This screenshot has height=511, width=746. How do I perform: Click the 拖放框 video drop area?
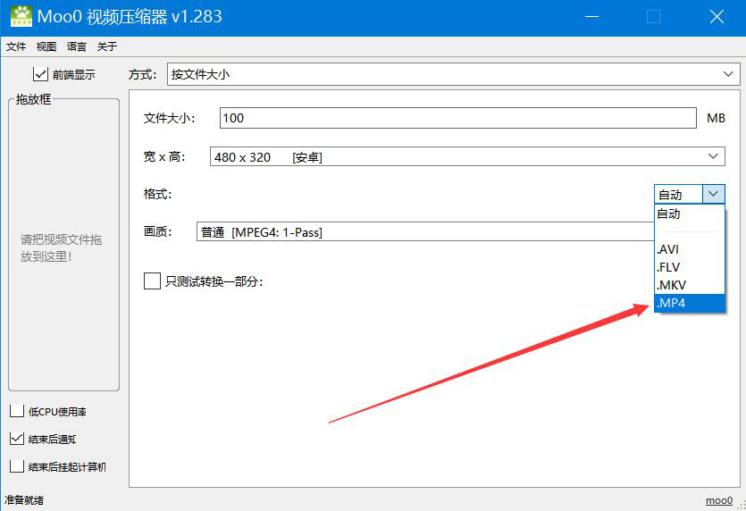coord(63,245)
